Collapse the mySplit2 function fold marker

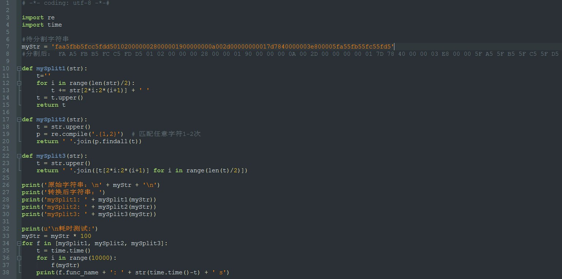tap(19, 119)
